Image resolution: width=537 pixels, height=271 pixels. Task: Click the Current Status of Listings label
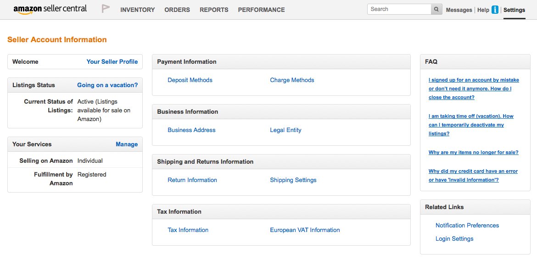[48, 106]
